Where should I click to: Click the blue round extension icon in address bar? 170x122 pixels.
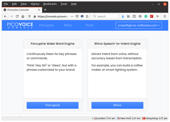[x=82, y=16]
